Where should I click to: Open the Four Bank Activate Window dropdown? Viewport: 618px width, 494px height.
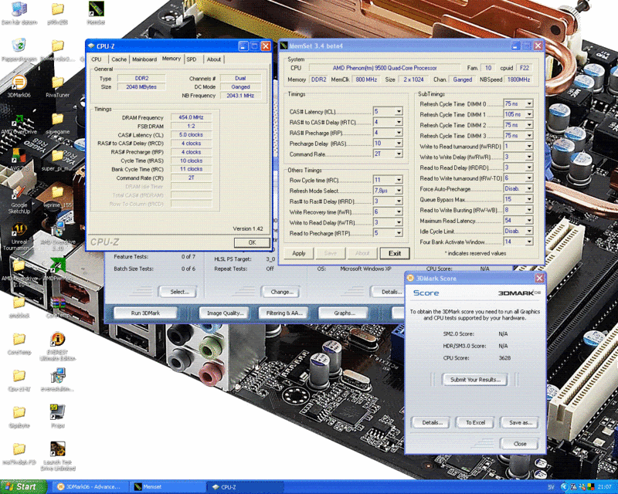tap(529, 242)
